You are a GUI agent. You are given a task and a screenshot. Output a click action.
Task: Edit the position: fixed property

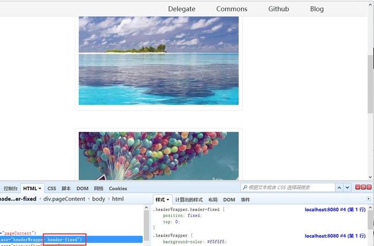[x=182, y=216]
